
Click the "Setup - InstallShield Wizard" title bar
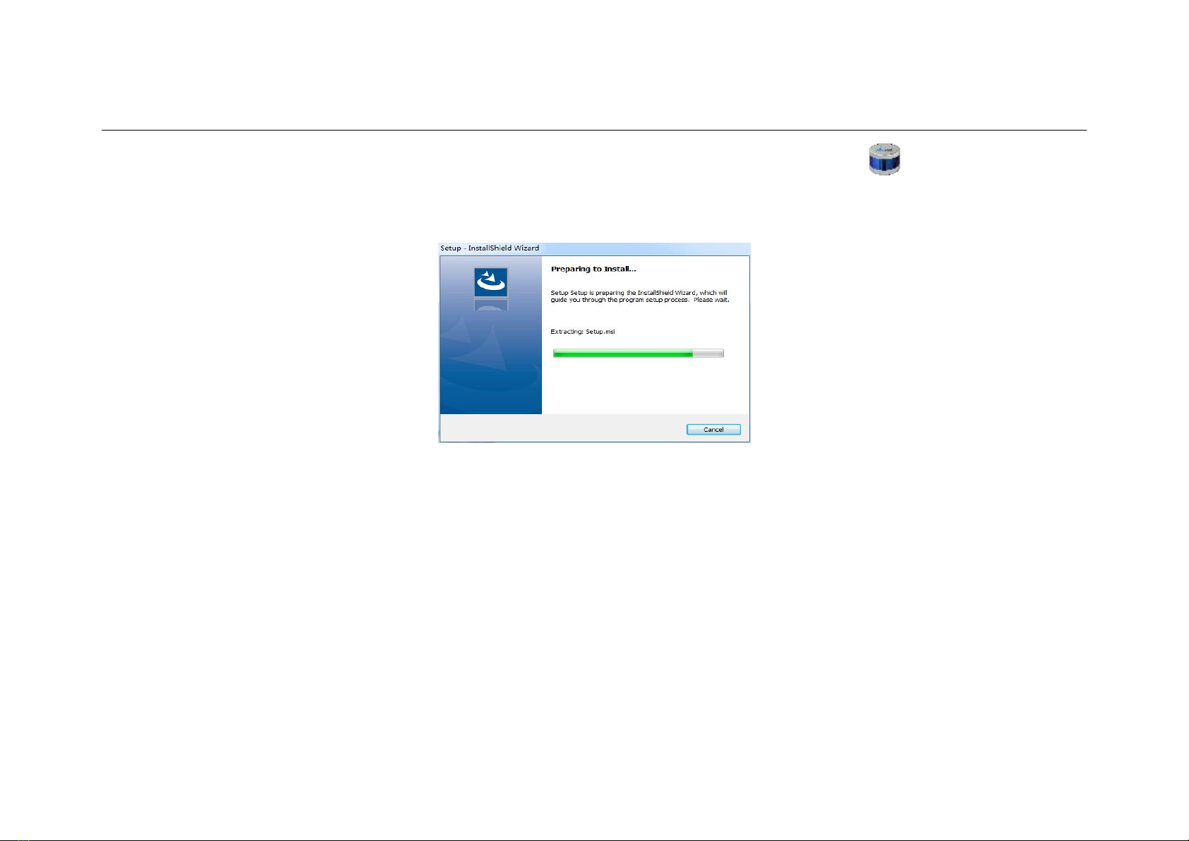594,248
